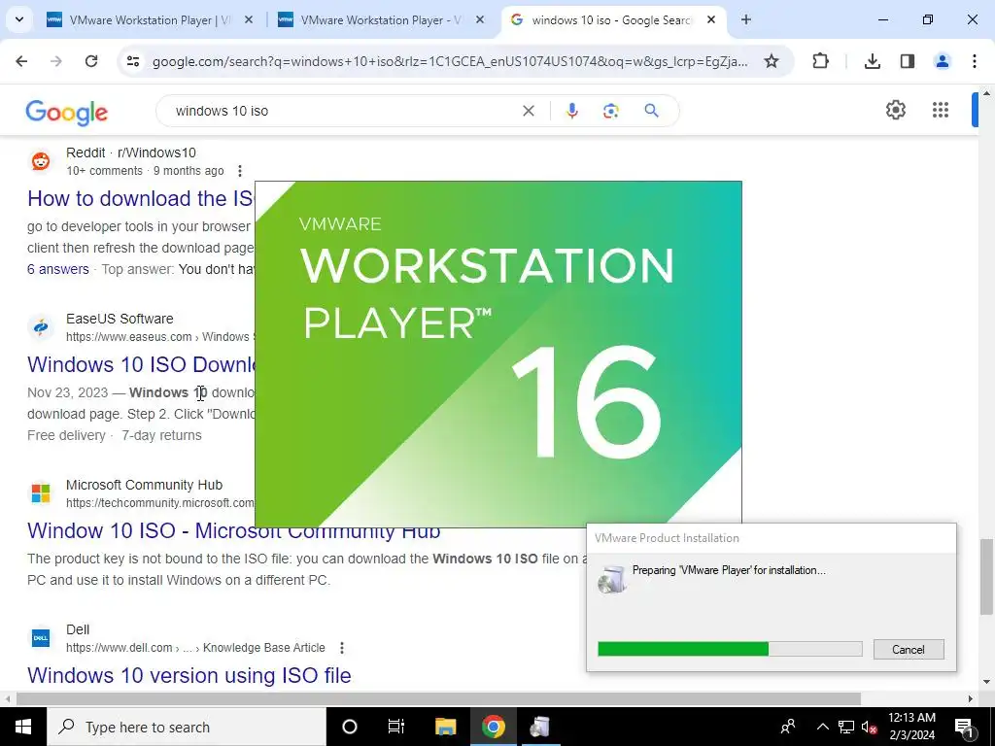Viewport: 995px width, 746px height.
Task: Click the EaseUS Software site name
Action: point(120,319)
